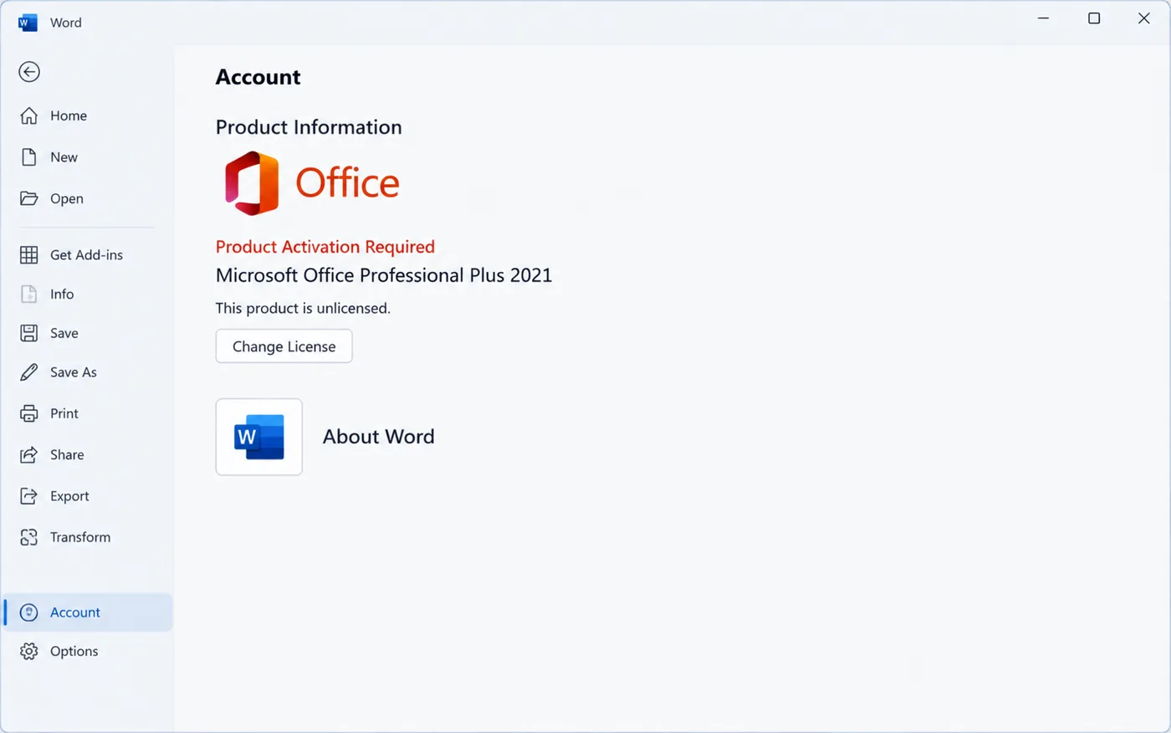Click the Info document icon

29,294
